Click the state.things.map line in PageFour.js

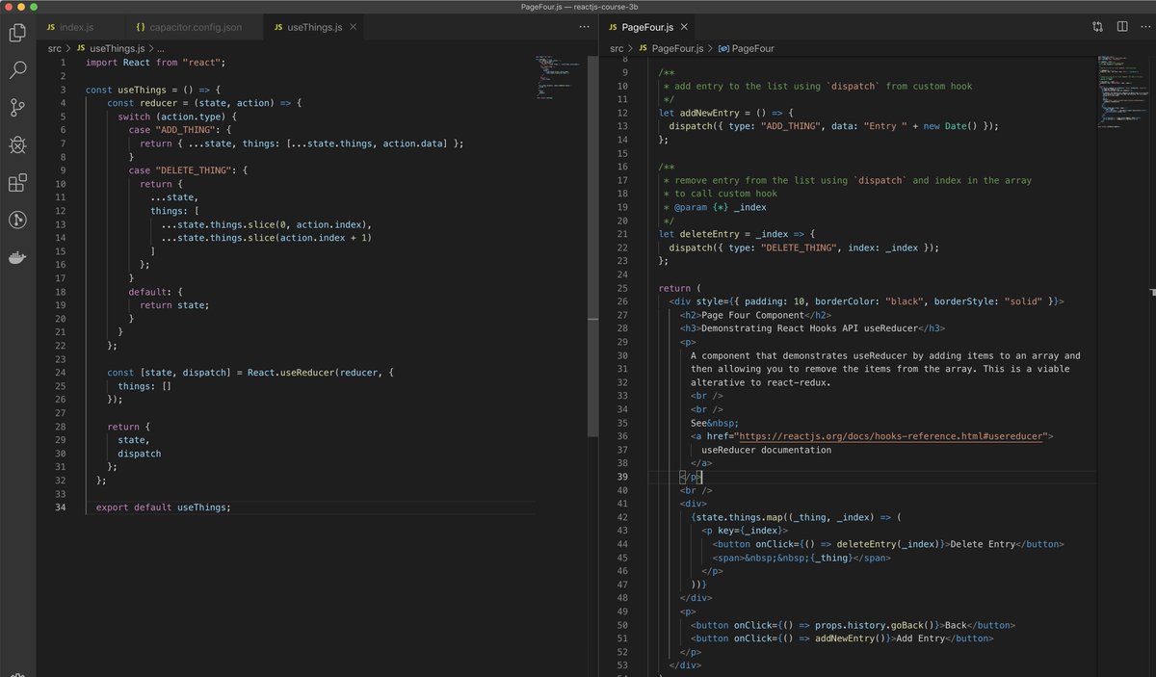pyautogui.click(x=796, y=517)
